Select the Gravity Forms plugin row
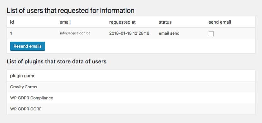This screenshot has width=262, height=123. (x=131, y=87)
